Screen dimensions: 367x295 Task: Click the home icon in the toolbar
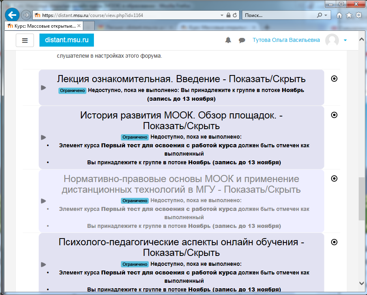[339, 15]
